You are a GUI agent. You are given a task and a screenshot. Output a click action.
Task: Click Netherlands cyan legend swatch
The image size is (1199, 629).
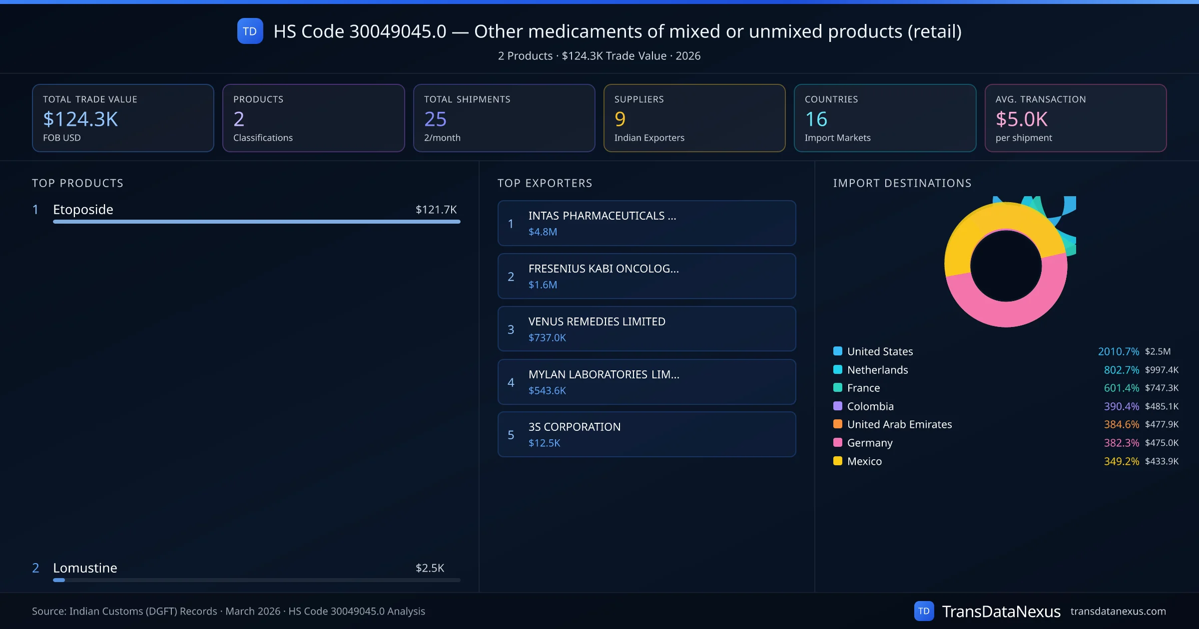coord(838,369)
